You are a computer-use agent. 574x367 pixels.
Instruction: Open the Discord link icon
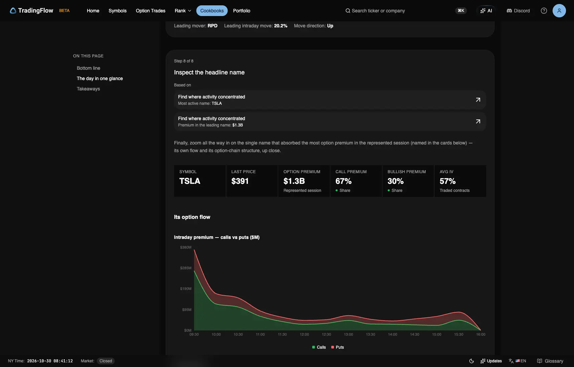[509, 11]
